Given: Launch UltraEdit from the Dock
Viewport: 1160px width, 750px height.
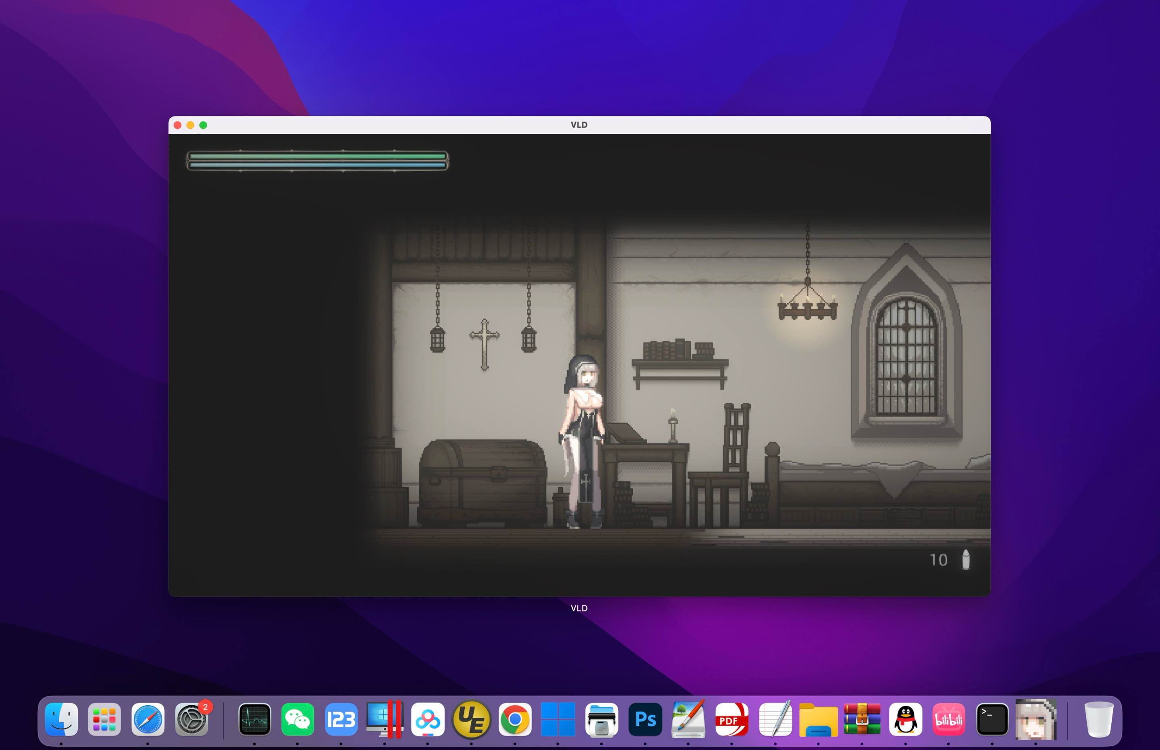Looking at the screenshot, I should (471, 719).
